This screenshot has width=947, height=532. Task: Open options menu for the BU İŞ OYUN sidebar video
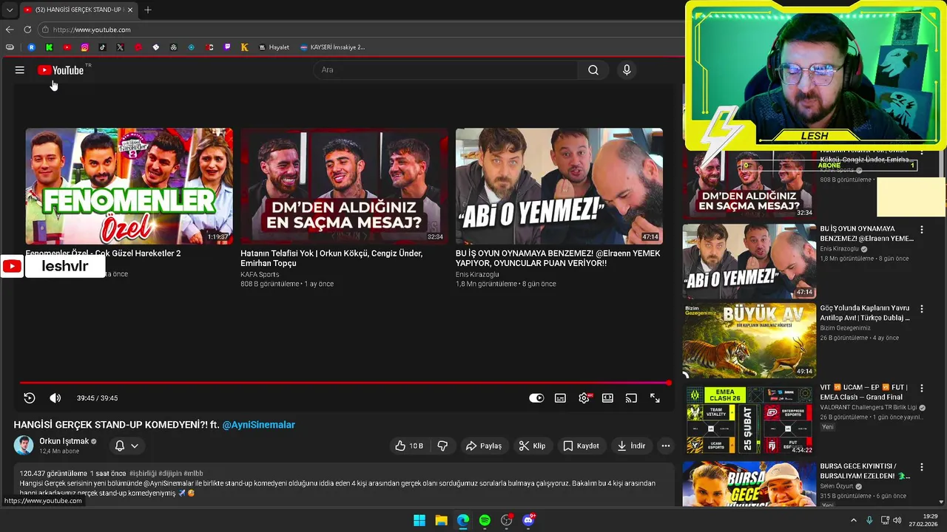click(922, 230)
